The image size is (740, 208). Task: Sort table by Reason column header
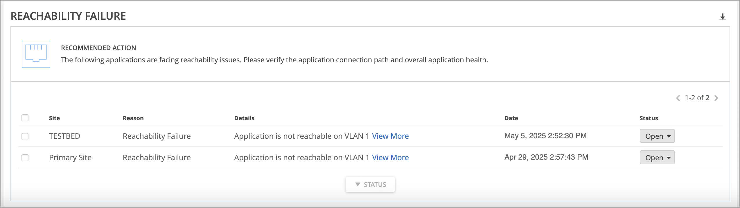click(133, 118)
